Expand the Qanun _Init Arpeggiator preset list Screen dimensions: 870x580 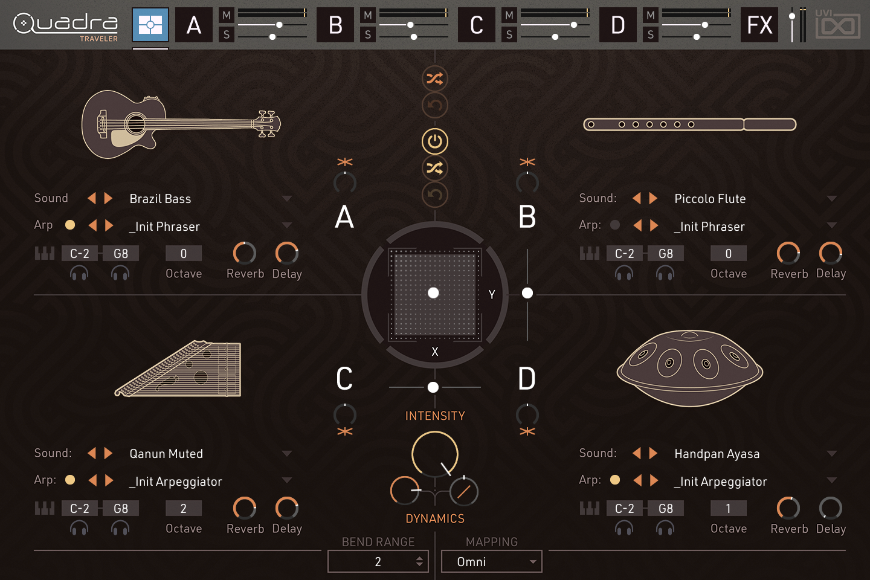pyautogui.click(x=287, y=481)
